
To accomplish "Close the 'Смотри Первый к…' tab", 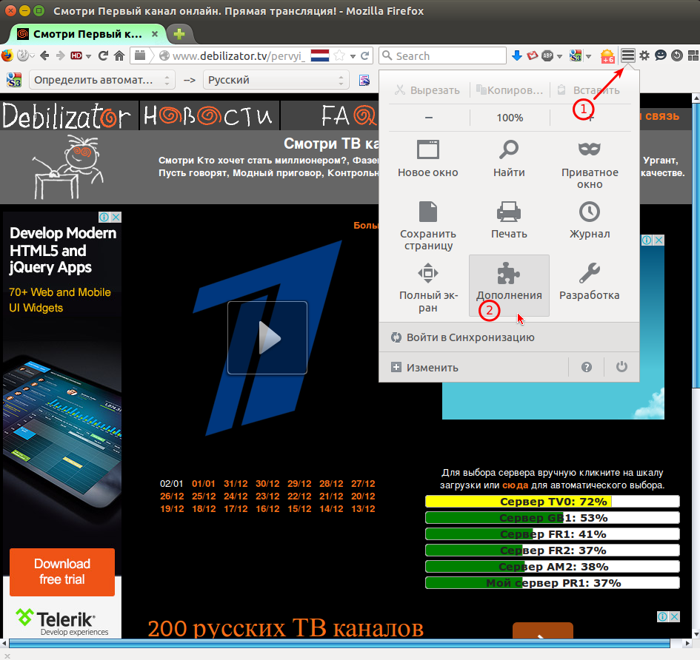I will [x=155, y=34].
